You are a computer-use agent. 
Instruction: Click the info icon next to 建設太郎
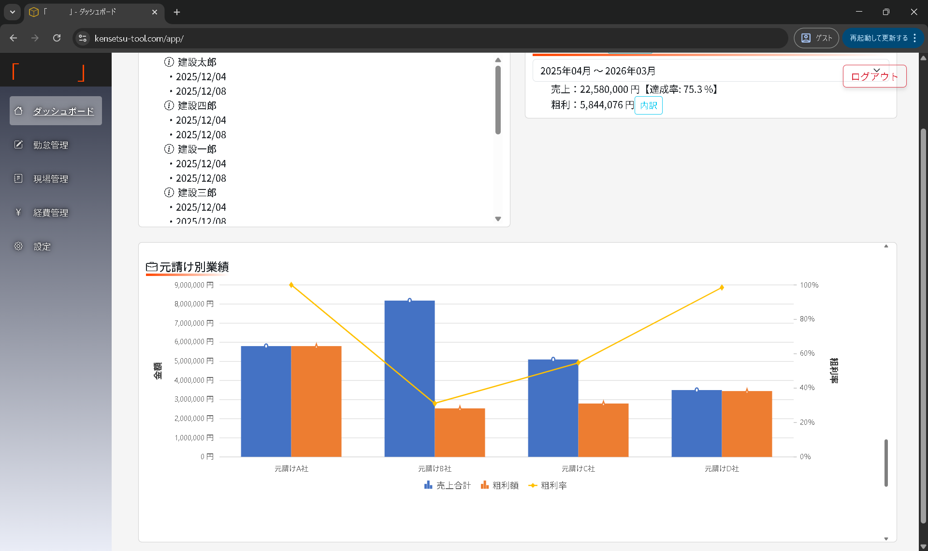[168, 62]
